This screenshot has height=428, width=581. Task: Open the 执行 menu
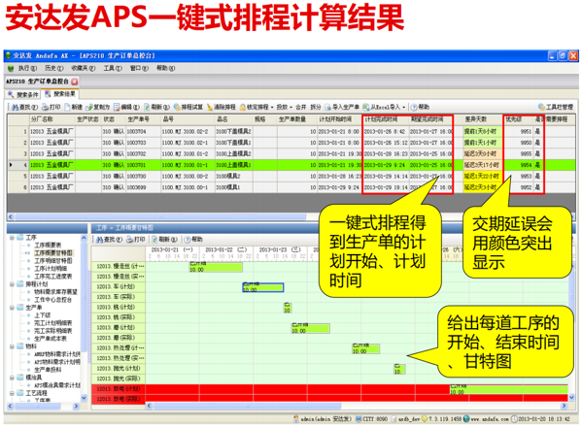28,68
